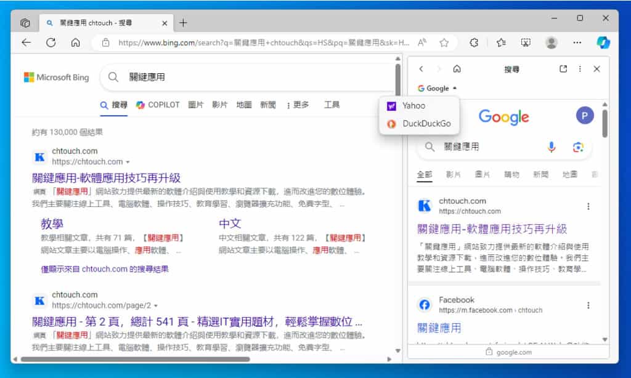The width and height of the screenshot is (631, 378).
Task: Switch to Bing 地圖 tab
Action: click(244, 105)
